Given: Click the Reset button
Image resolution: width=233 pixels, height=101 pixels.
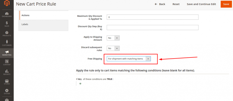Looking at the screenshot, I should coord(176,4).
